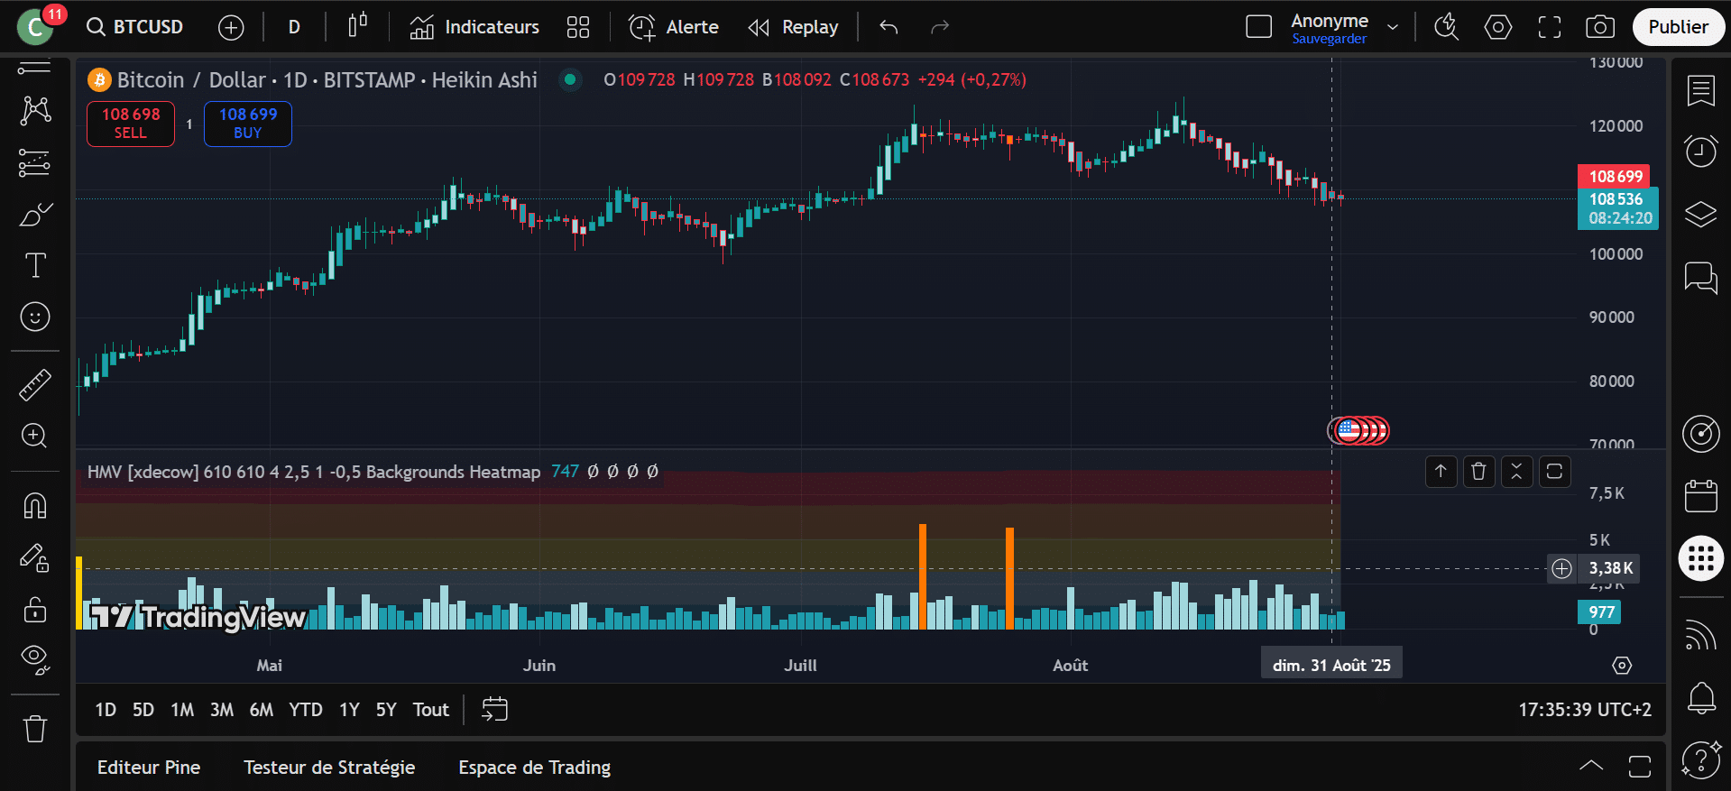
Task: Select the 6M date range
Action: click(261, 710)
